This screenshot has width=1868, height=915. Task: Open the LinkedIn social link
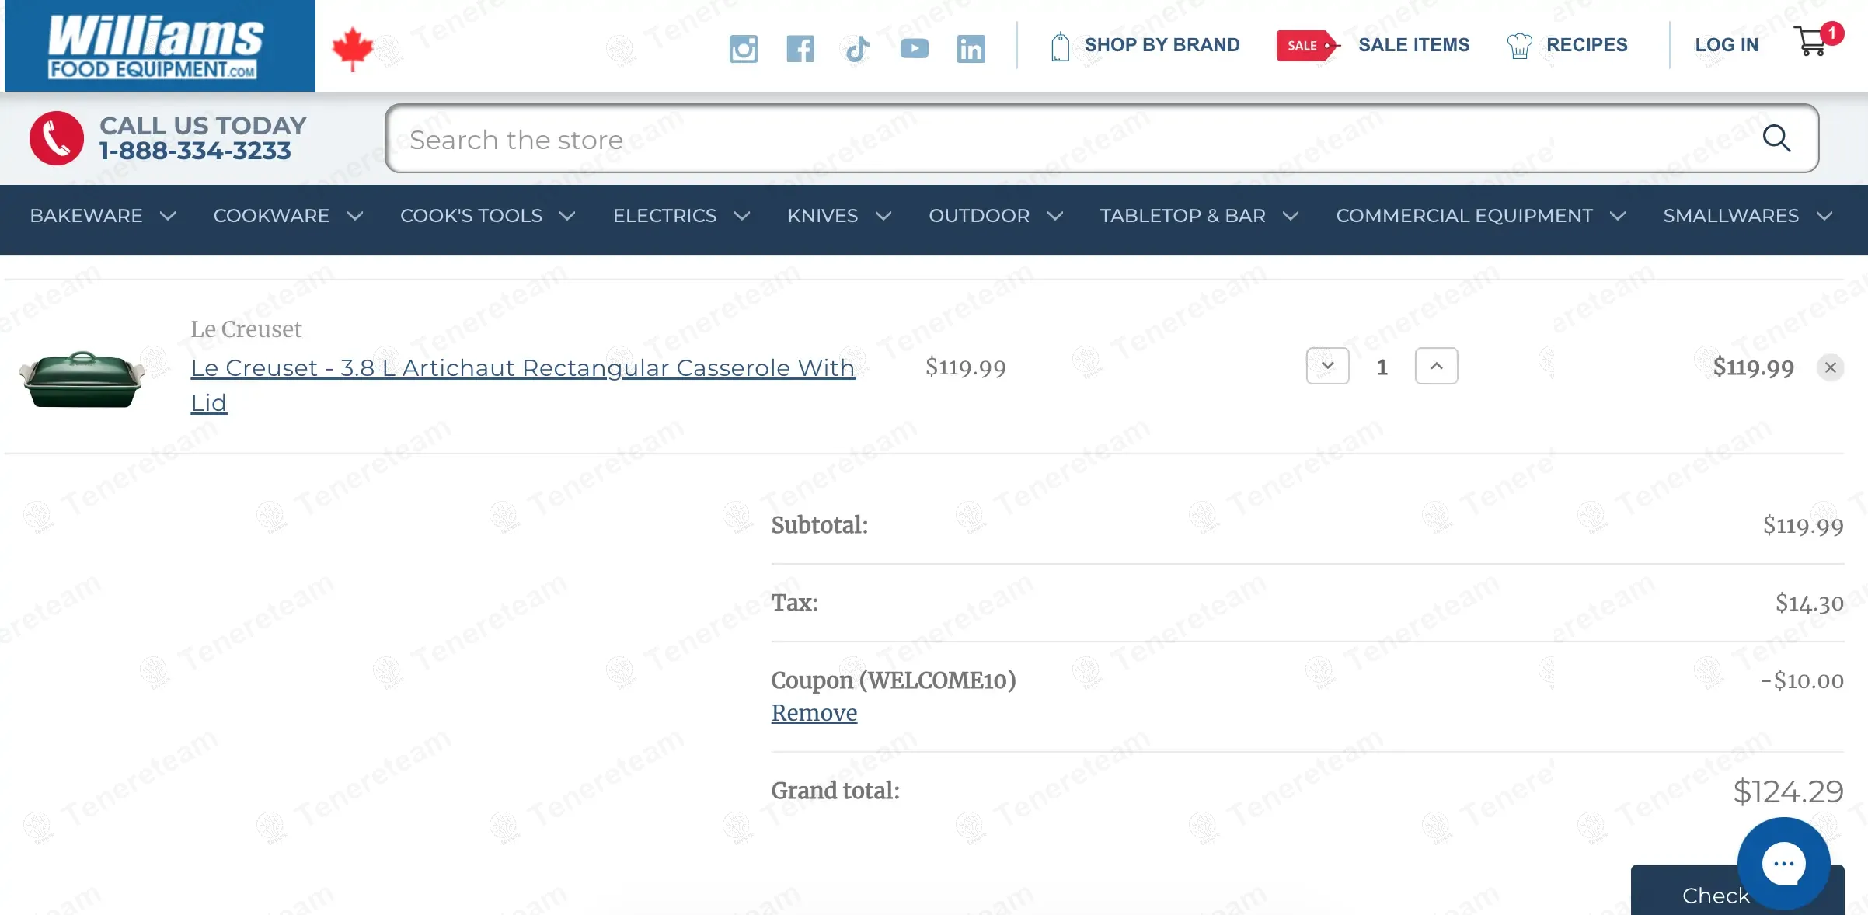click(971, 49)
